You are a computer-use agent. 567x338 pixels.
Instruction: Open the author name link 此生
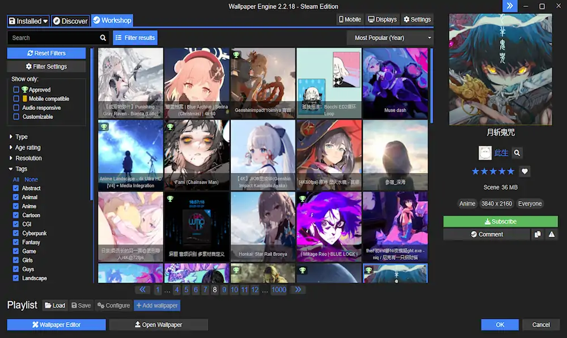pos(501,153)
